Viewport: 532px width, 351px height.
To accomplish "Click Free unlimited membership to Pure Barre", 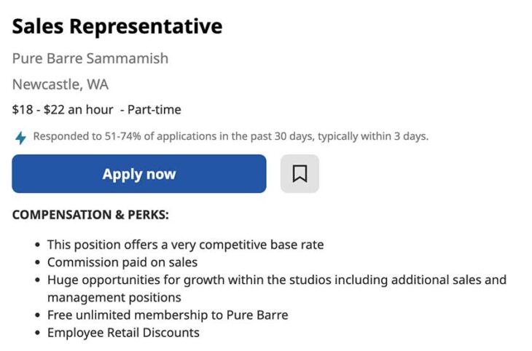I will (168, 315).
